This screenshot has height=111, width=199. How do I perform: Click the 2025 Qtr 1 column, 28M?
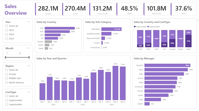point(101,85)
